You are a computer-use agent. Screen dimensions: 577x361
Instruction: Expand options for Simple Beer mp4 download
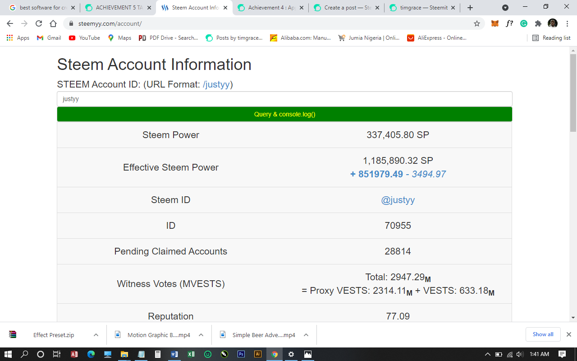click(x=306, y=335)
